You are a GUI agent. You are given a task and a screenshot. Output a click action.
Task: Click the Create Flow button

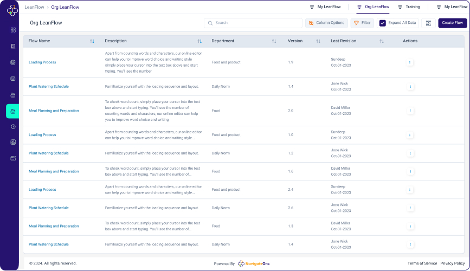pos(452,23)
